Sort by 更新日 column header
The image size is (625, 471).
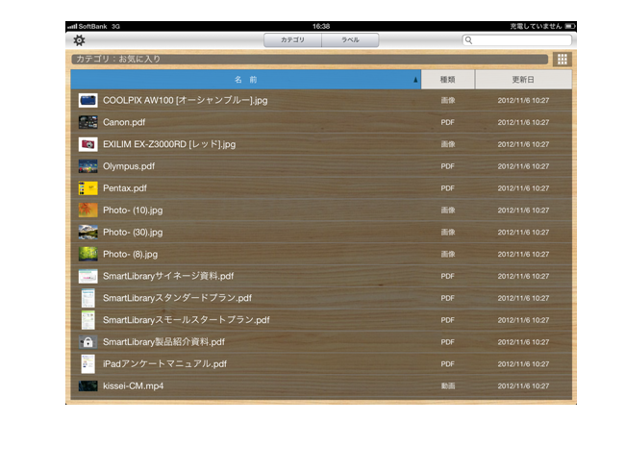[523, 80]
